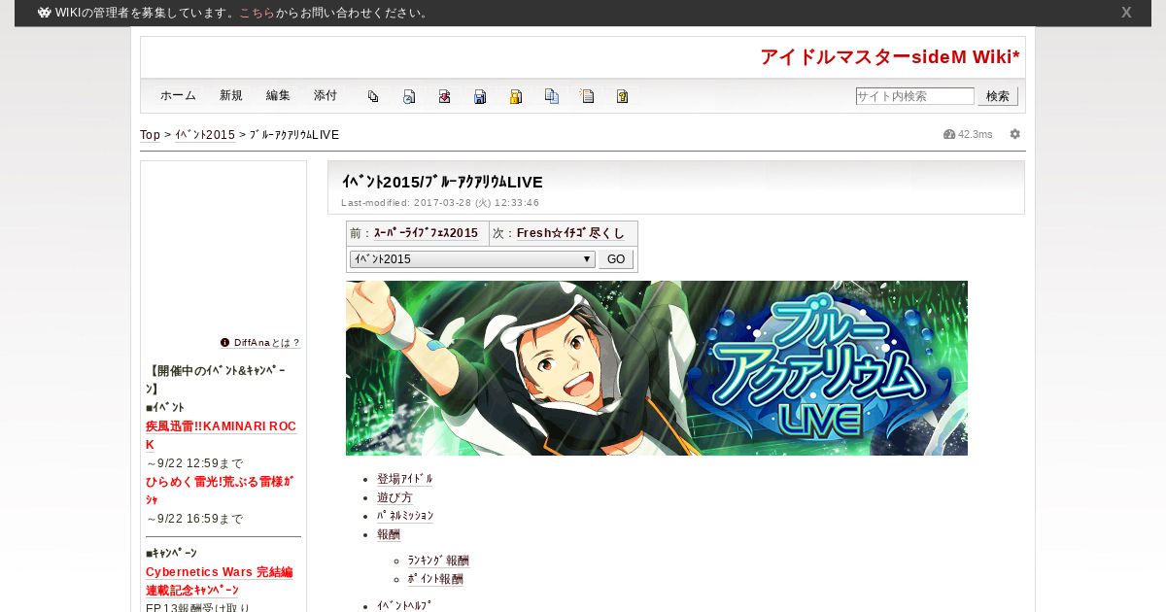Click the gear settings icon near 42.3ms
Screen dimensions: 1166x612
(x=1015, y=134)
